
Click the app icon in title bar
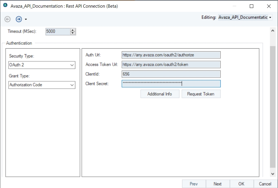5,6
